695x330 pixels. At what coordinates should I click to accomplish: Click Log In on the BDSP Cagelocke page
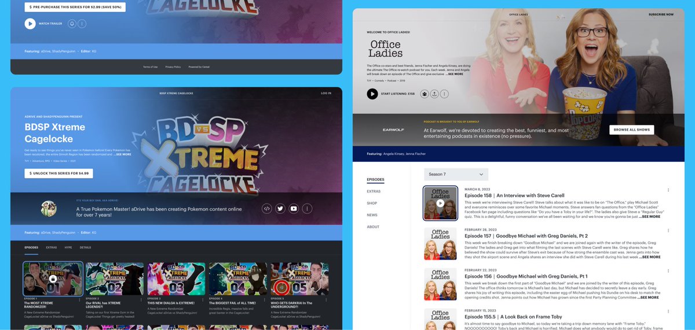coord(326,93)
